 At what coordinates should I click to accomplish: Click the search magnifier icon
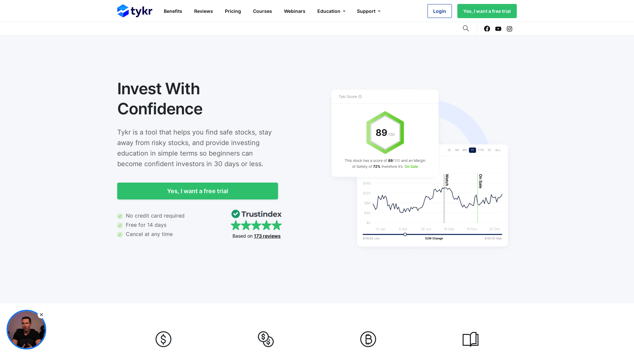466,28
